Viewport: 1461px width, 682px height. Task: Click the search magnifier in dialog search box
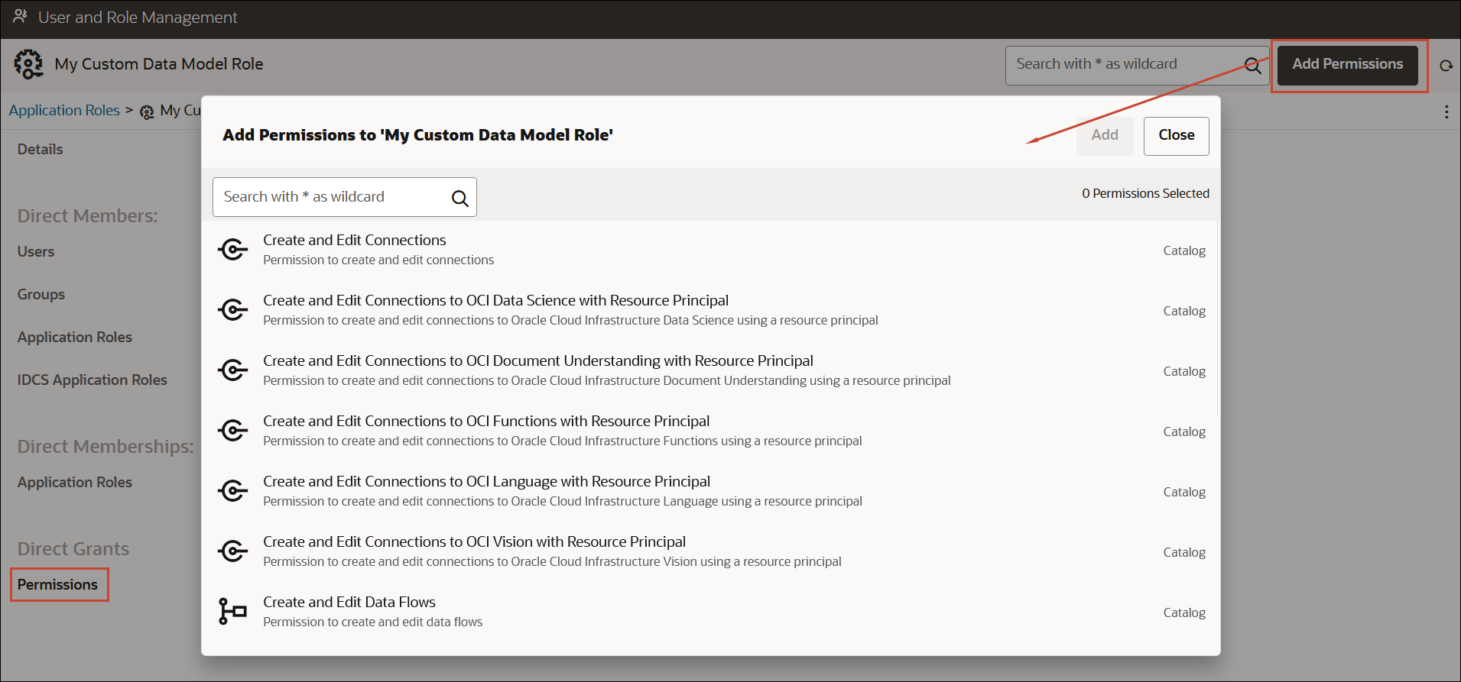(459, 198)
